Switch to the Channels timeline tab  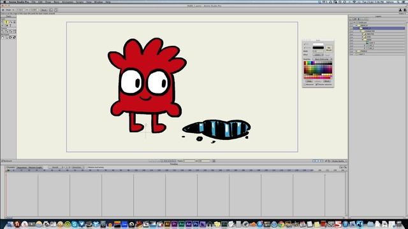click(11, 167)
